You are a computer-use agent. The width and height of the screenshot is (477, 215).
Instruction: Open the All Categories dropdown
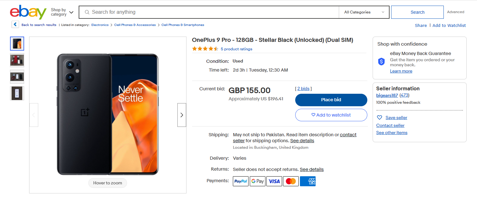click(x=364, y=12)
